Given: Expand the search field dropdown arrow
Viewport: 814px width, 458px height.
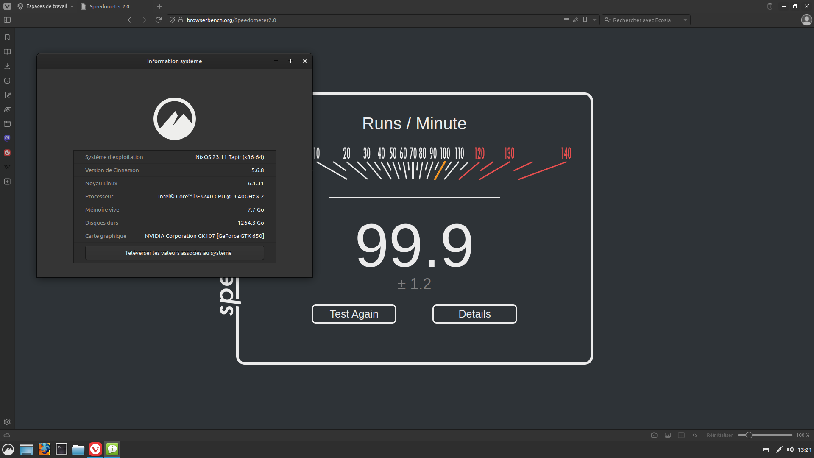Looking at the screenshot, I should [685, 20].
